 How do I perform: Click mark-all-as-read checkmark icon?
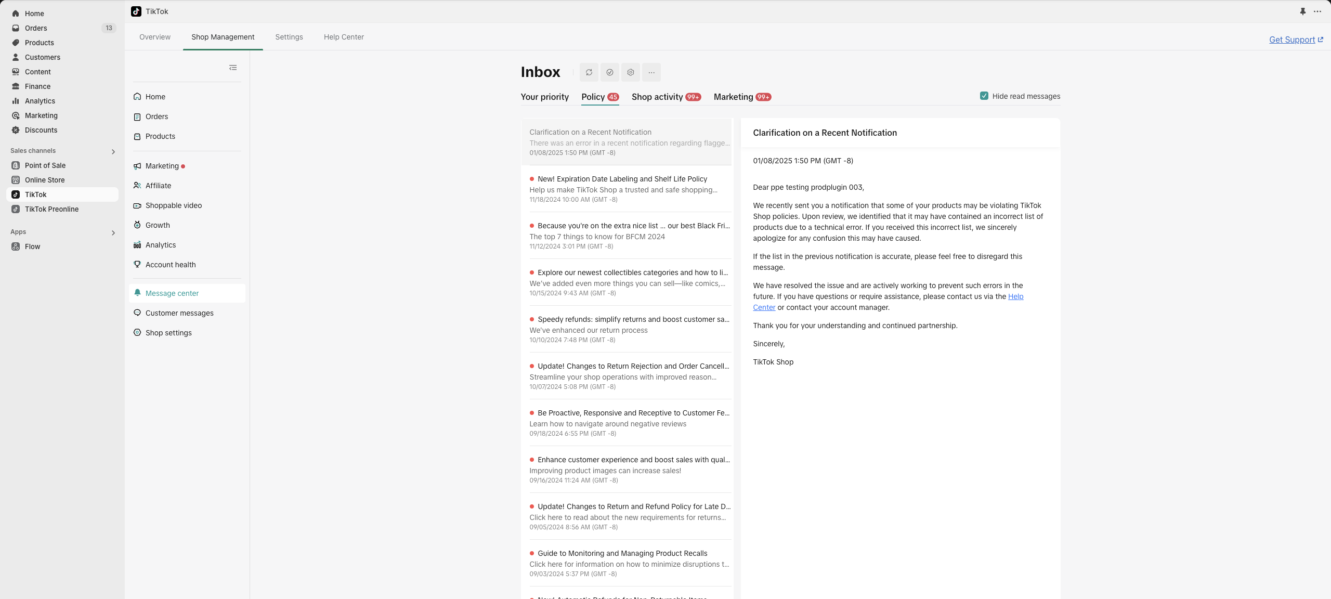(609, 72)
